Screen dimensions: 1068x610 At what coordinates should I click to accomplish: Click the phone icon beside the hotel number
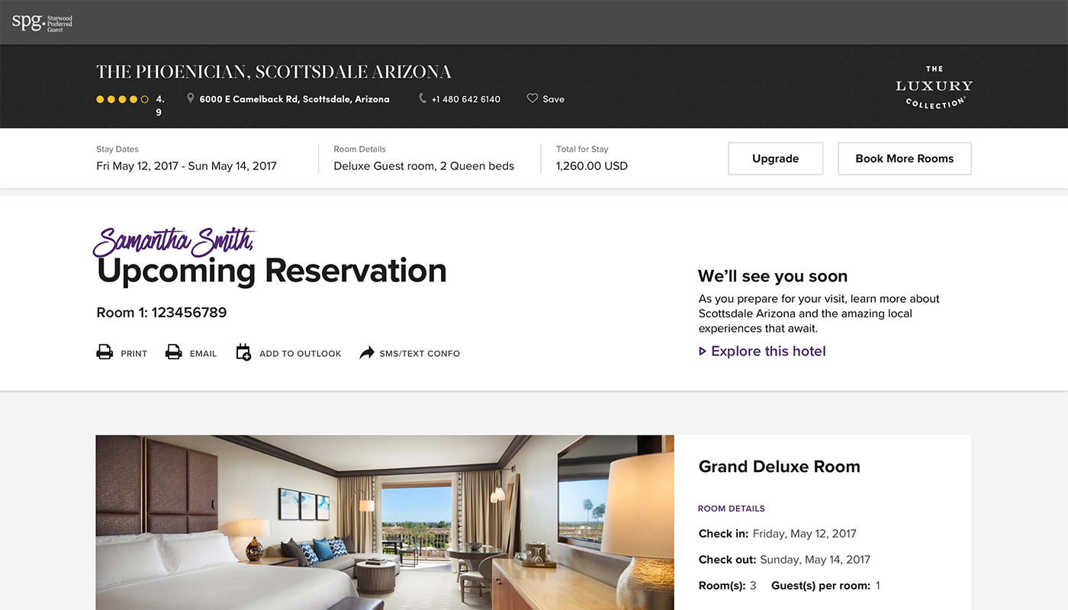(423, 98)
